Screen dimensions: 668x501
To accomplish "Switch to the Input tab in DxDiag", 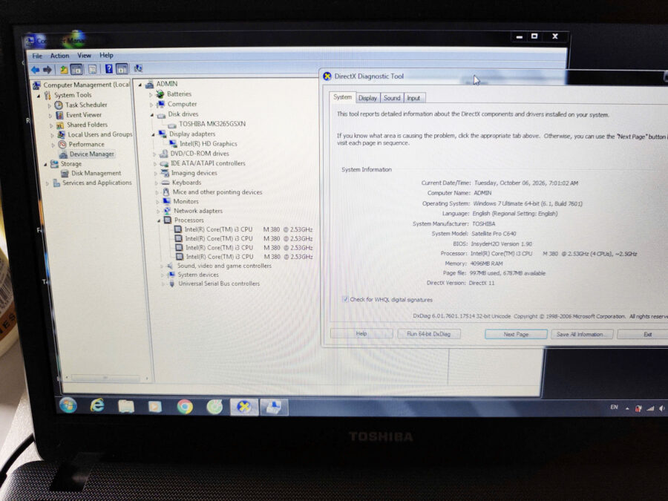I will [413, 98].
